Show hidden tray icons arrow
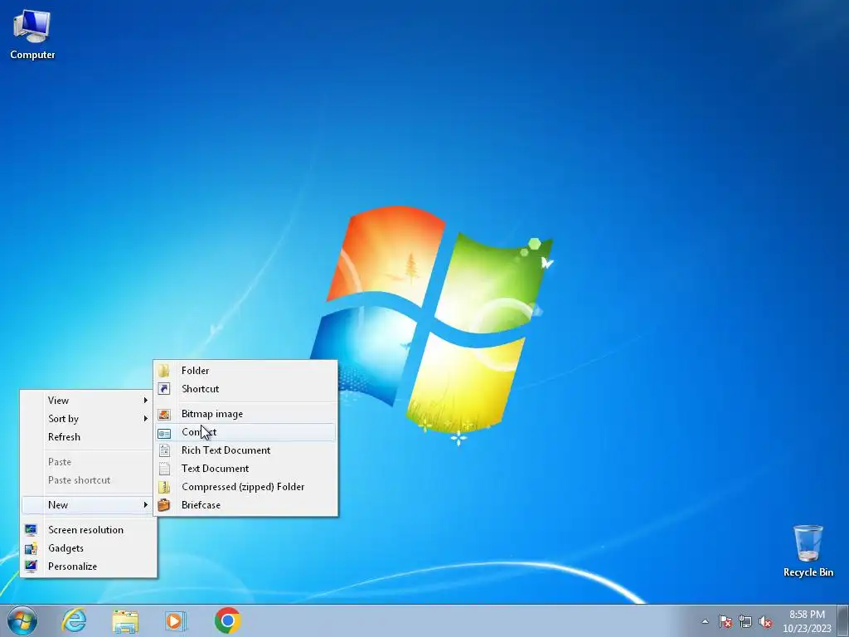This screenshot has width=849, height=637. (705, 621)
